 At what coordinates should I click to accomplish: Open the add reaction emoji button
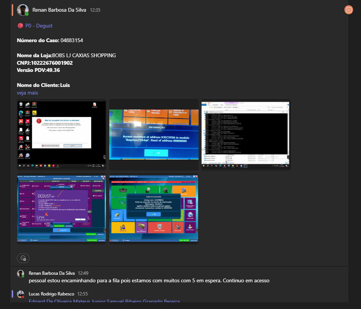pyautogui.click(x=23, y=258)
